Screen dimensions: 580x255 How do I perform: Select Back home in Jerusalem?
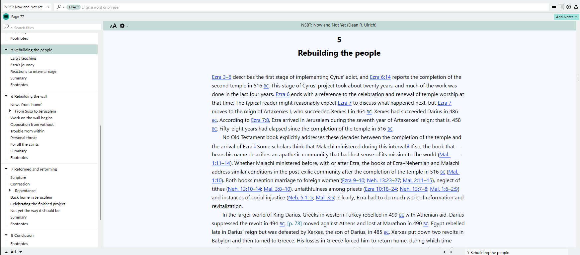coord(31,197)
